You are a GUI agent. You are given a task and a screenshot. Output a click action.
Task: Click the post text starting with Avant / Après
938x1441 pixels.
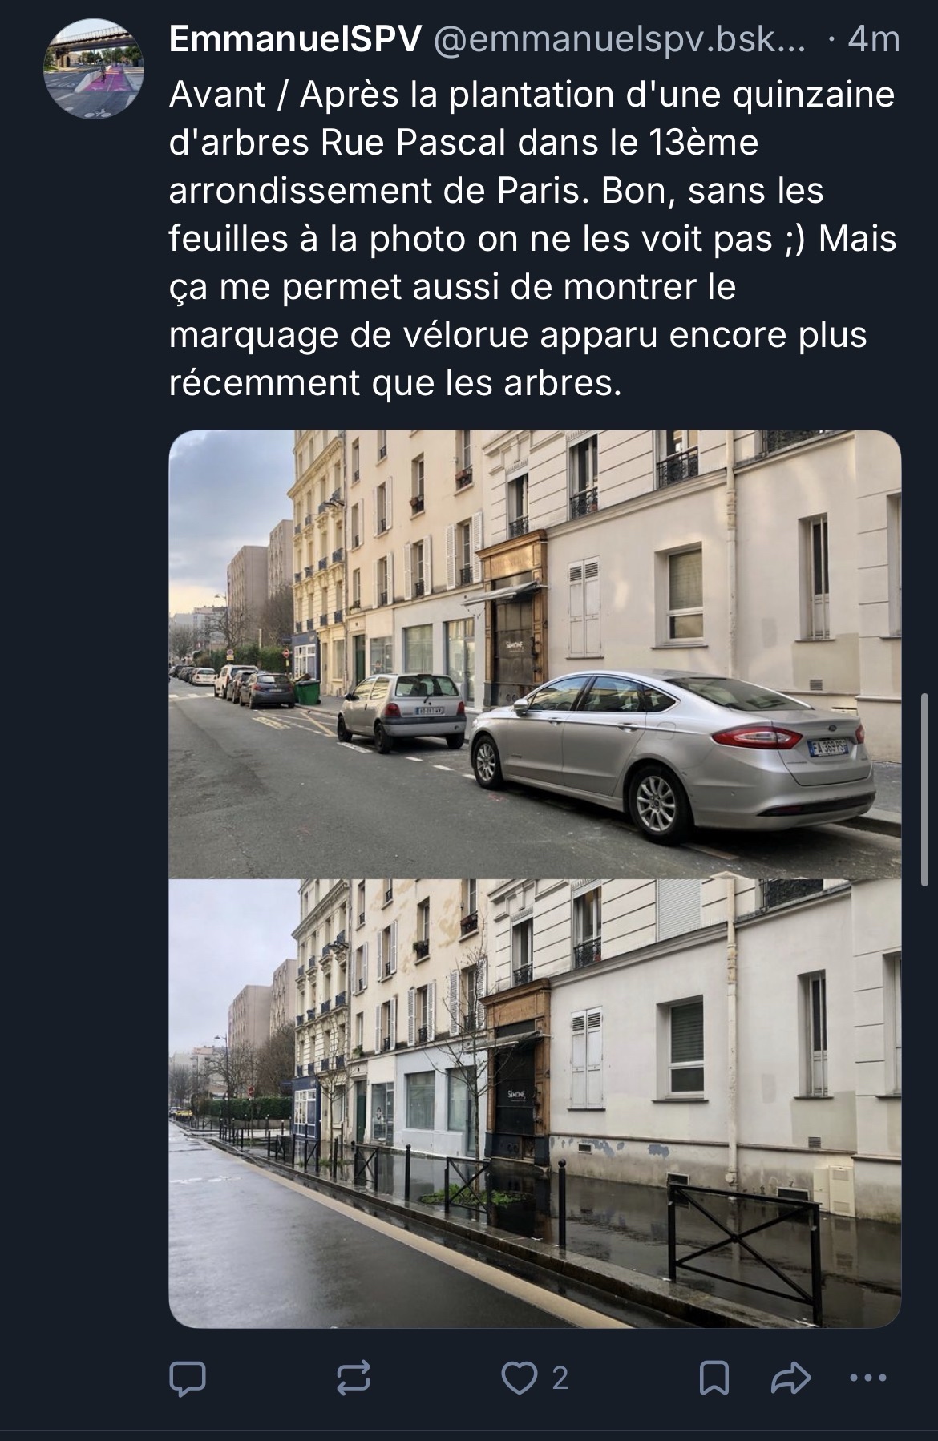(533, 239)
